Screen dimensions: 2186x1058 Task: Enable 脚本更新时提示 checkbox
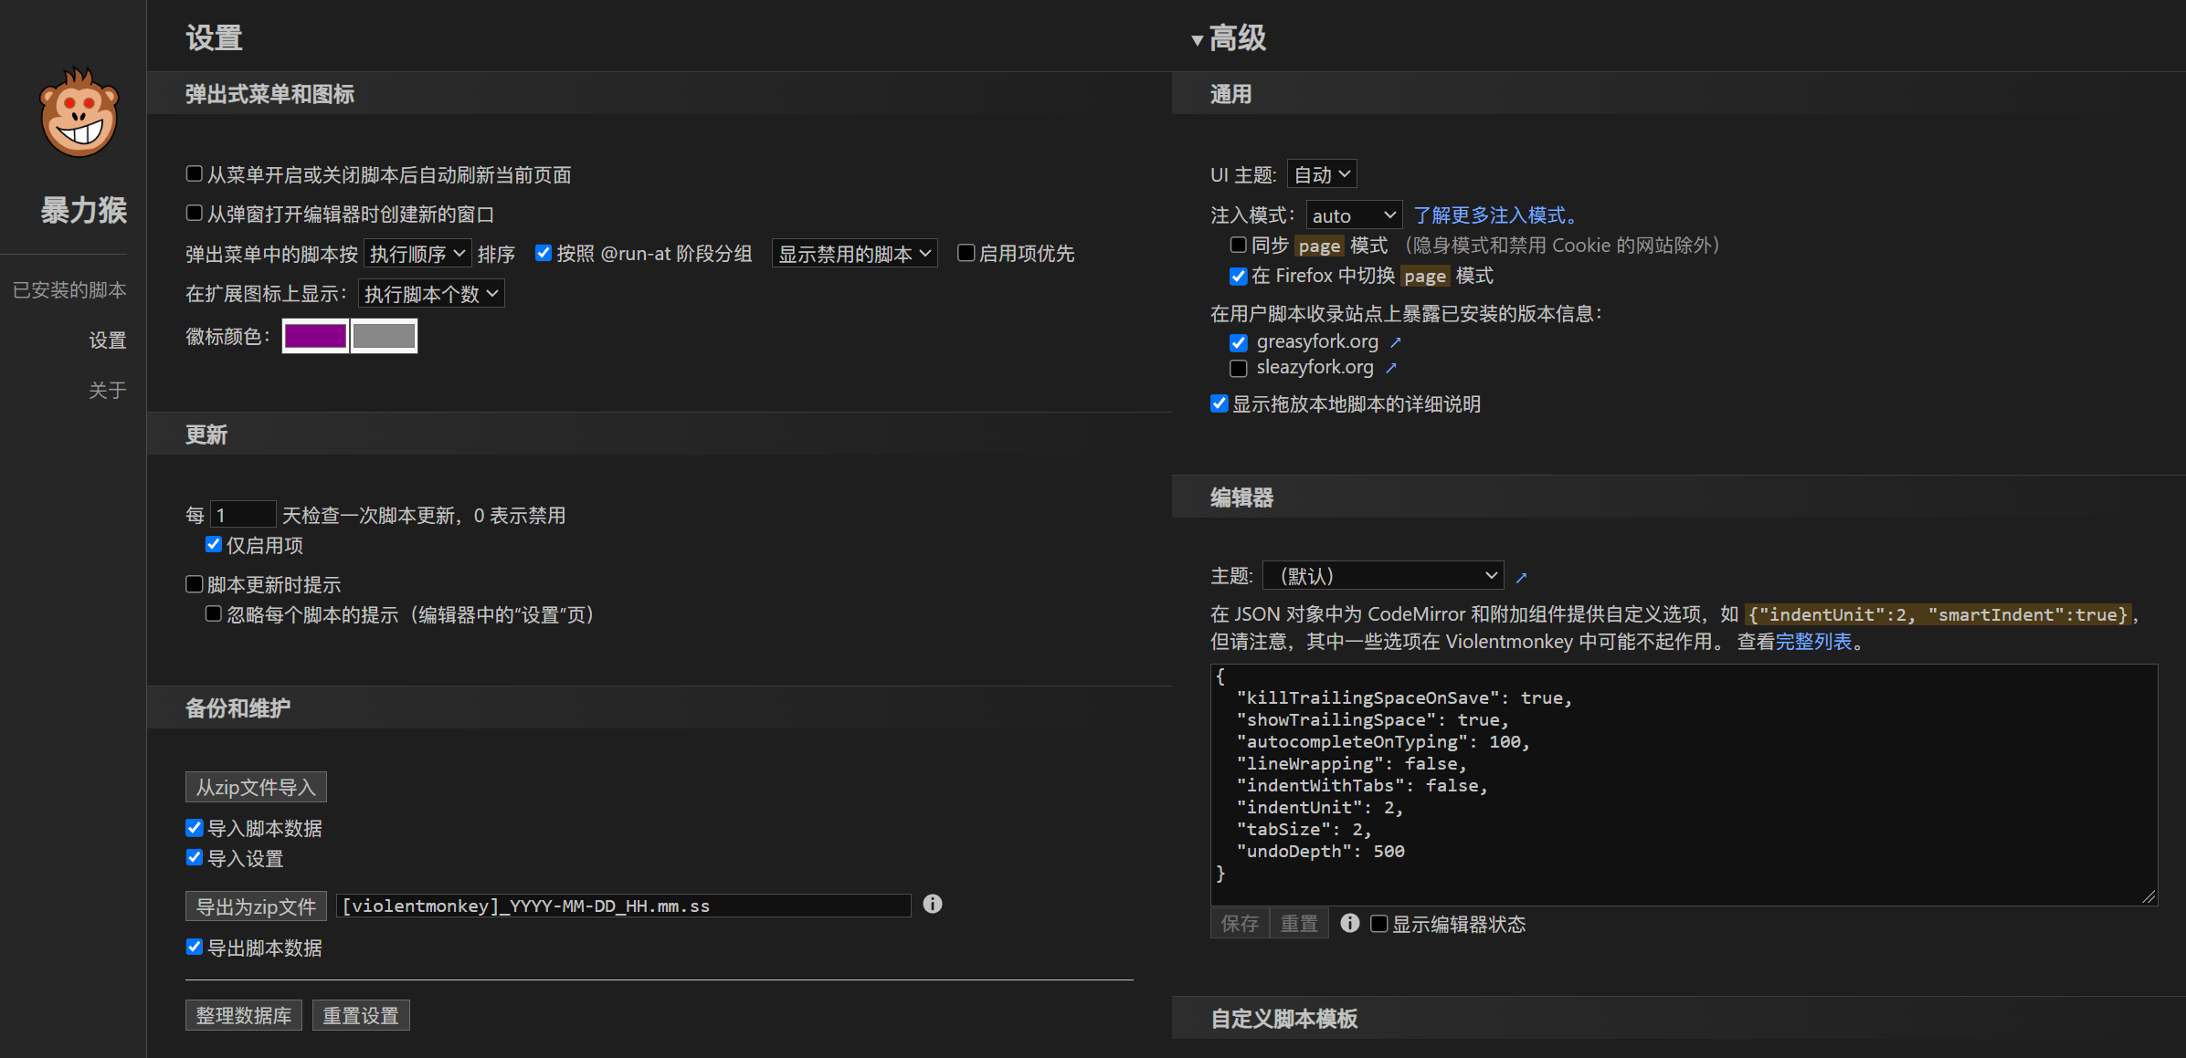pos(195,583)
